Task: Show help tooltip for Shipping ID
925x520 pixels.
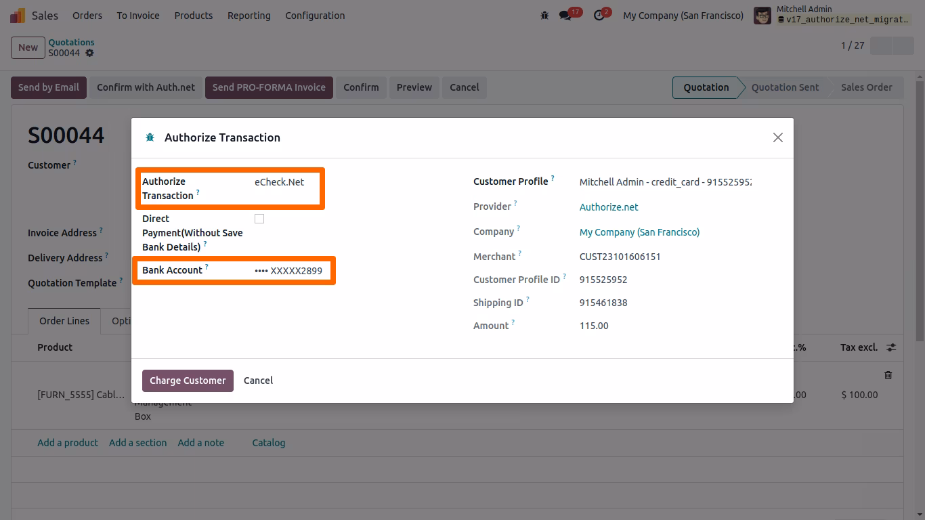Action: tap(528, 299)
